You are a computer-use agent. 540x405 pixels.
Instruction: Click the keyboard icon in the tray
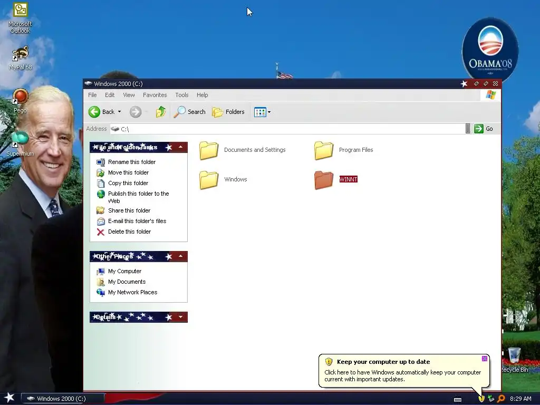pos(458,400)
